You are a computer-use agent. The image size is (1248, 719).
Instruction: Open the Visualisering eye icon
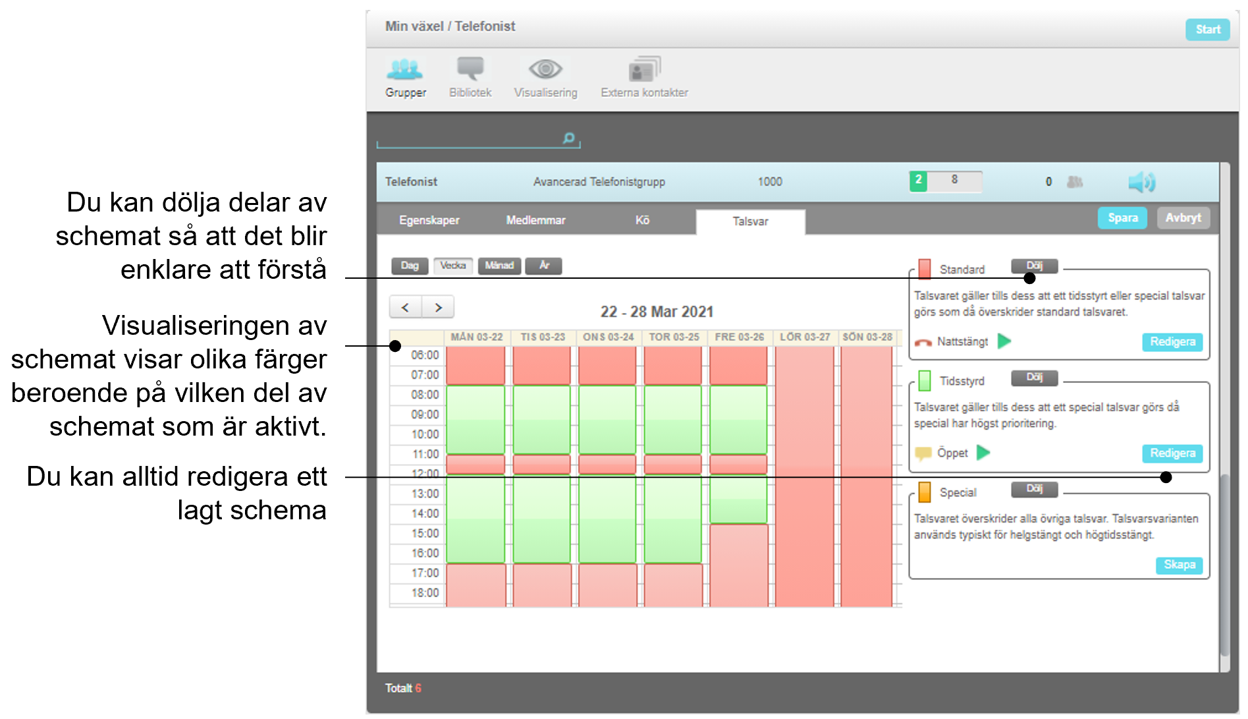point(545,69)
